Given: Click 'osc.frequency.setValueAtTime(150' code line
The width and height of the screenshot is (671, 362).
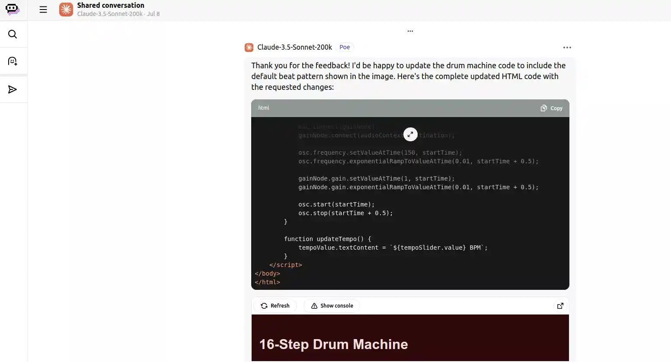Looking at the screenshot, I should coord(380,152).
